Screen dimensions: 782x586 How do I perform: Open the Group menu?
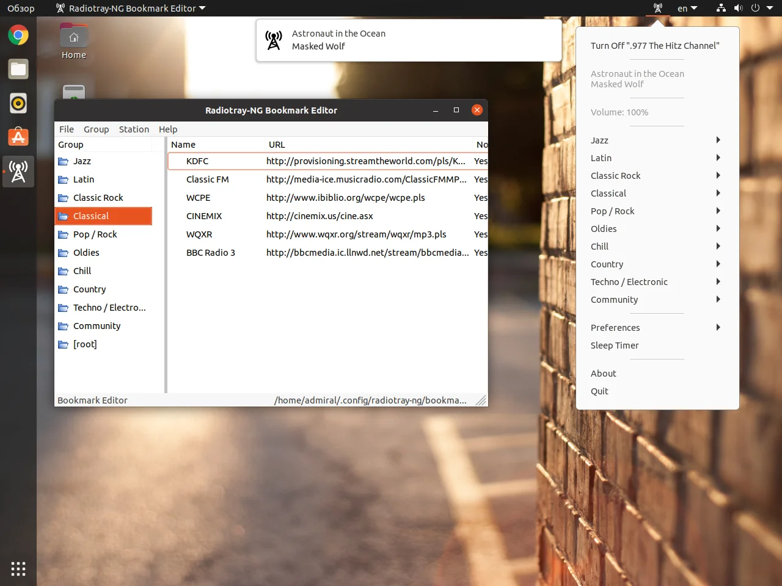point(96,129)
